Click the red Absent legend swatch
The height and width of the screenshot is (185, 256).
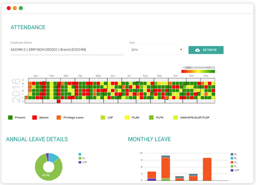pos(34,117)
